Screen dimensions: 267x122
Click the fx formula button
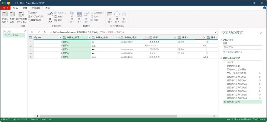coord(45,32)
